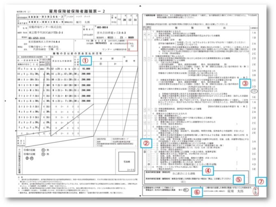This screenshot has height=207, width=276.
Task: Select address 東京都千代田区霞が関1-2-1
Action: (46, 33)
